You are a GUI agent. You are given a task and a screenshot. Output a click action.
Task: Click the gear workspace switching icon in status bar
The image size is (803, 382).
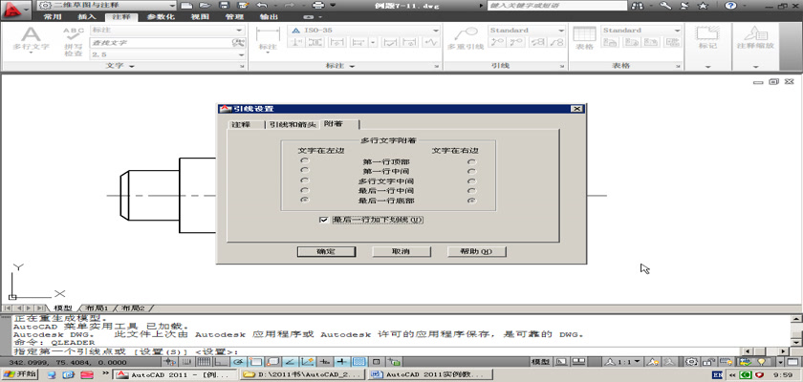692,362
